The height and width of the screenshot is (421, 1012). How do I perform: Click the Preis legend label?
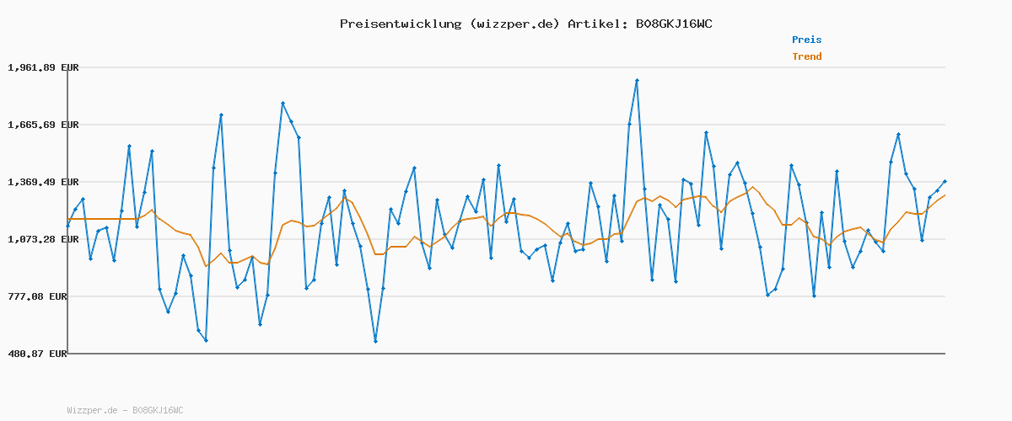[x=806, y=40]
